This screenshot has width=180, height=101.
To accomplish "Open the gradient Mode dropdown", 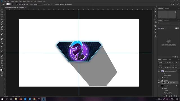I will click(38, 4).
